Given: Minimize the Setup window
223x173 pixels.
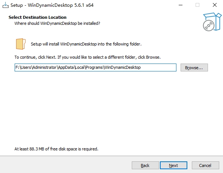Looking at the screenshot, I should pyautogui.click(x=181, y=5).
